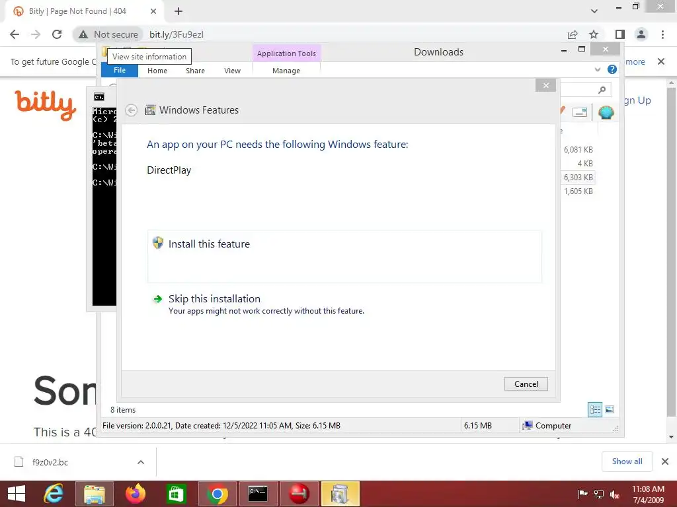Launch Firefox from taskbar
Screen dimensions: 677x507
click(x=135, y=494)
